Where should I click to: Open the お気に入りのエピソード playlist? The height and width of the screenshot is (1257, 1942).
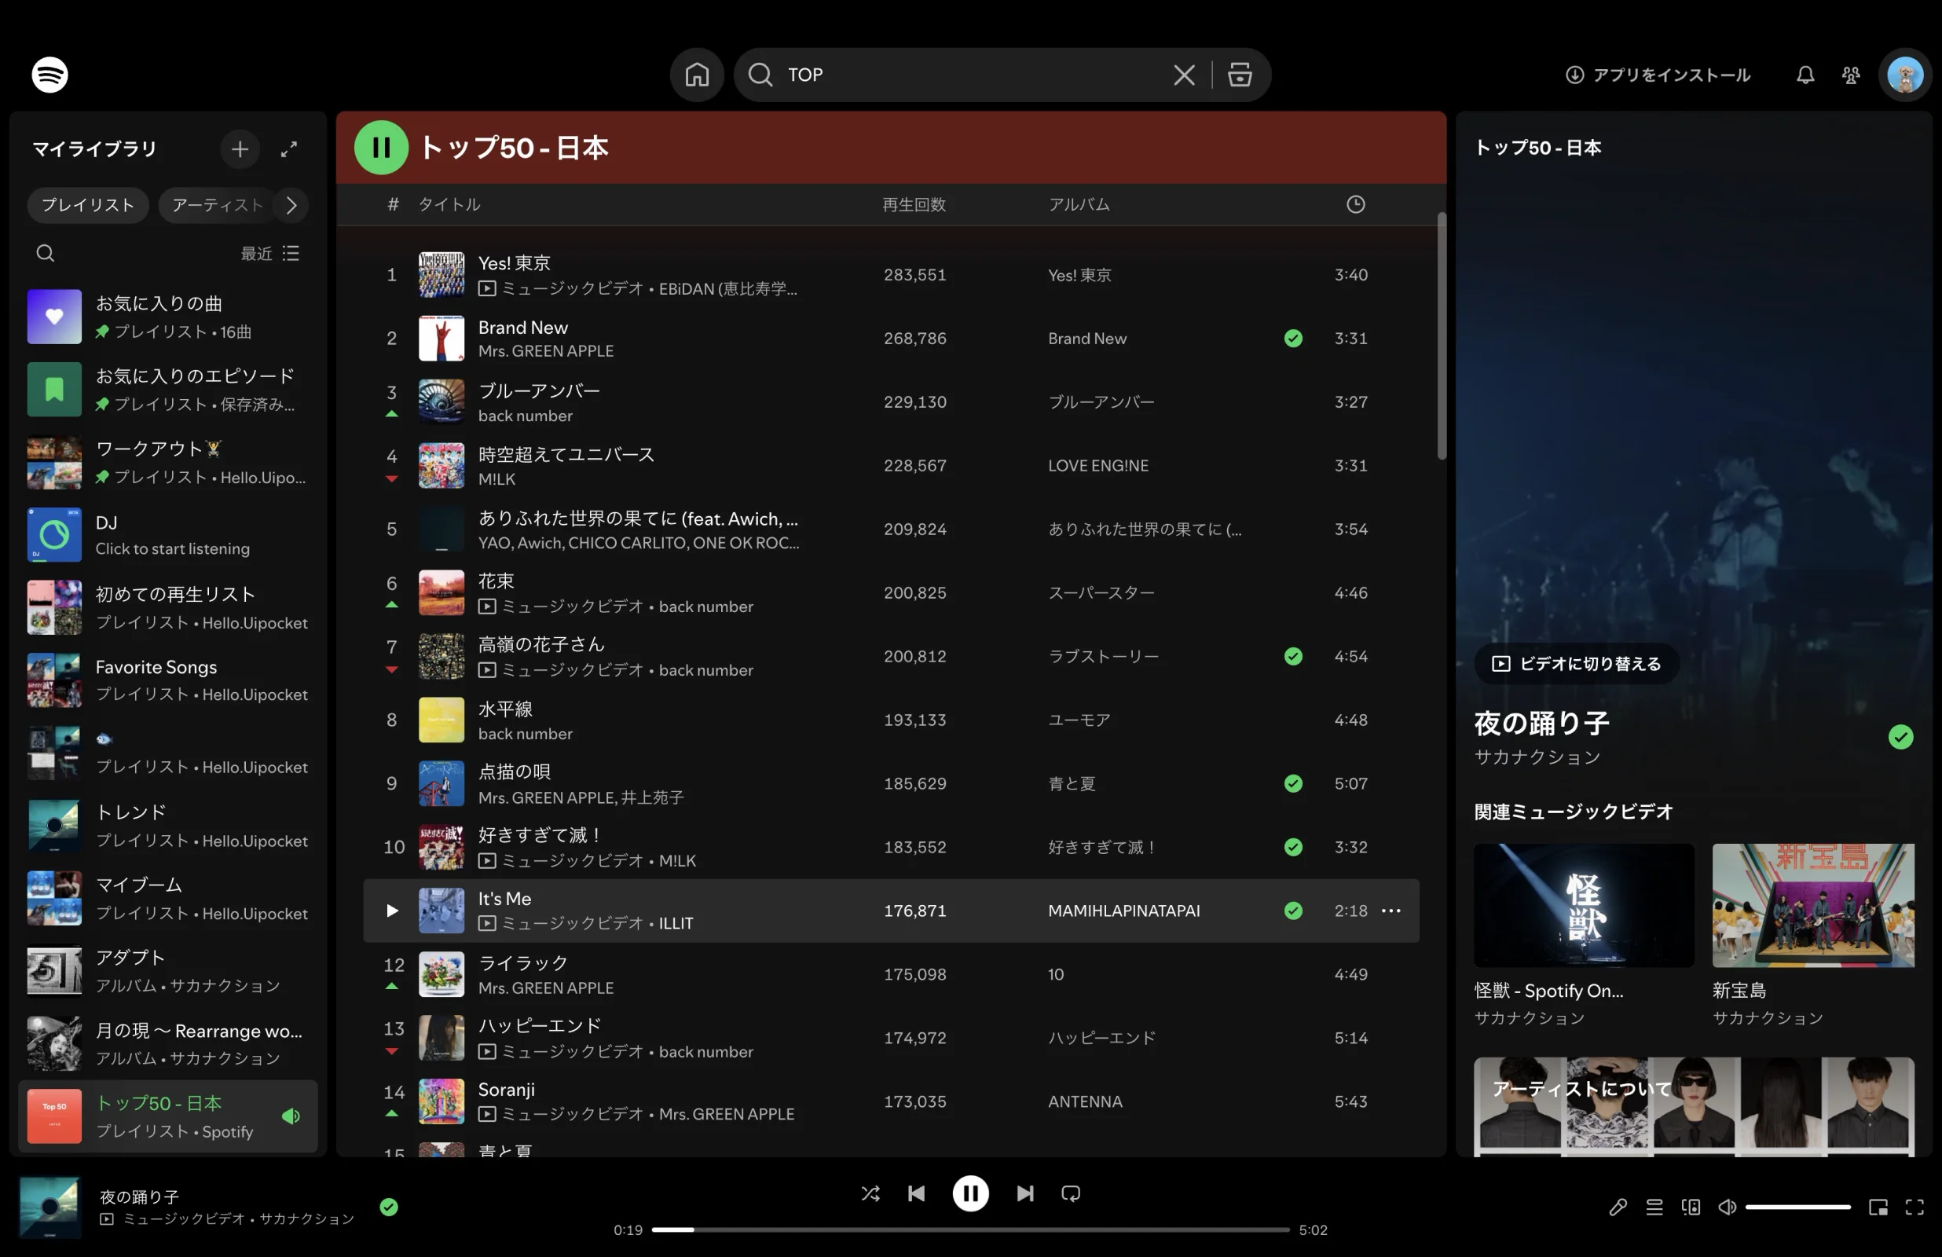168,390
